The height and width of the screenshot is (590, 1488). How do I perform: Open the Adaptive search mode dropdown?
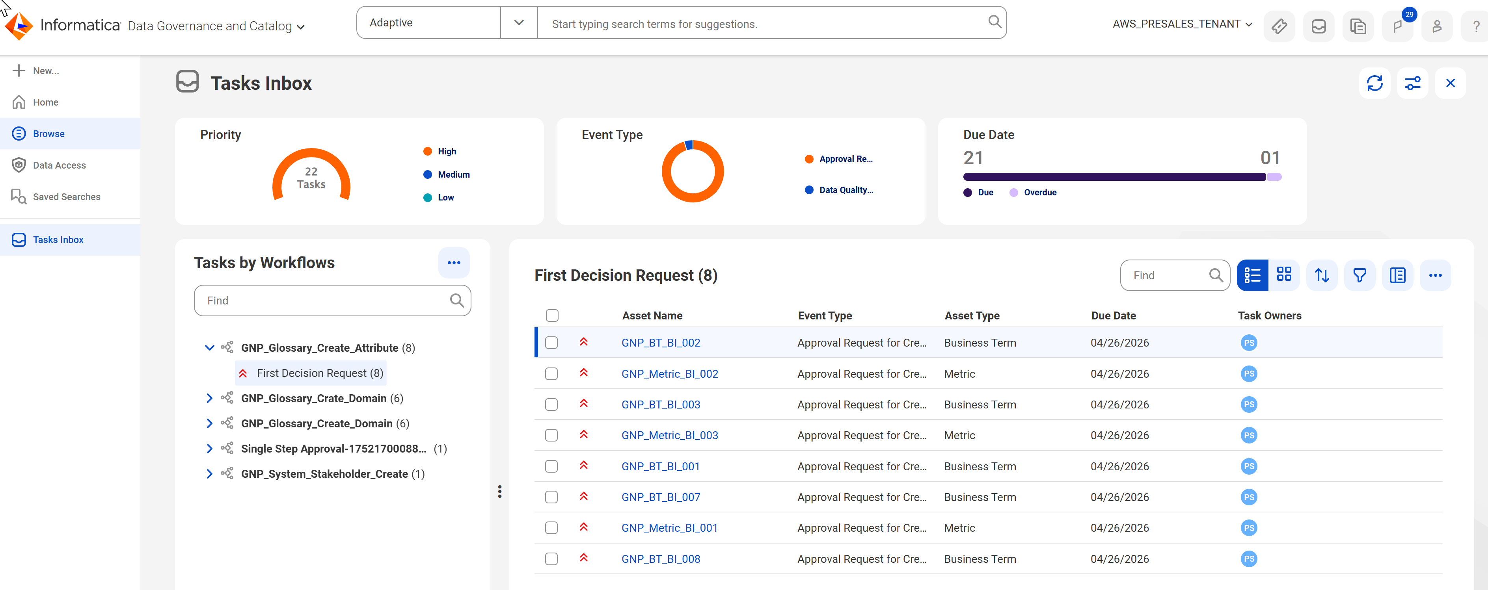(x=519, y=22)
